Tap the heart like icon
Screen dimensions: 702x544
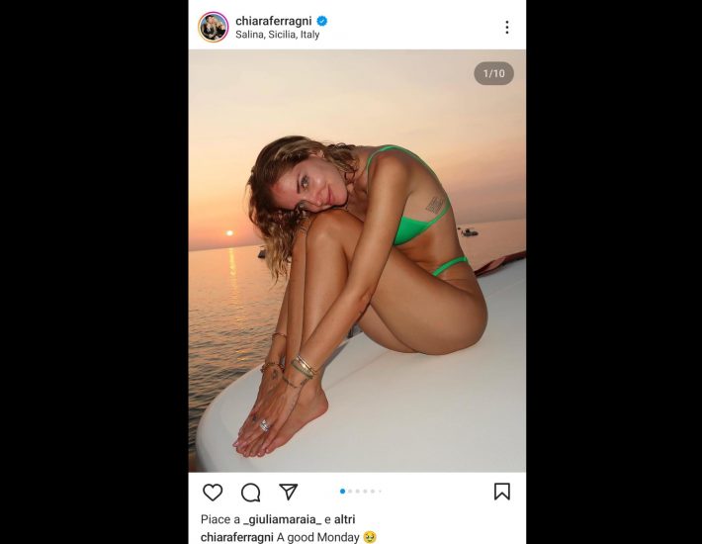coord(213,492)
